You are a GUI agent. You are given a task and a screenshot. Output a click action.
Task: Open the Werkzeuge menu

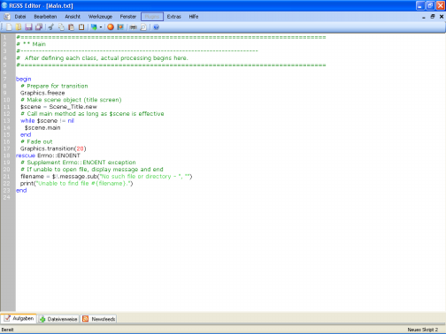[100, 17]
